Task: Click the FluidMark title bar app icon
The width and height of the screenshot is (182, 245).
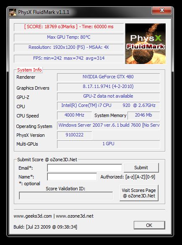Action: [x=13, y=12]
